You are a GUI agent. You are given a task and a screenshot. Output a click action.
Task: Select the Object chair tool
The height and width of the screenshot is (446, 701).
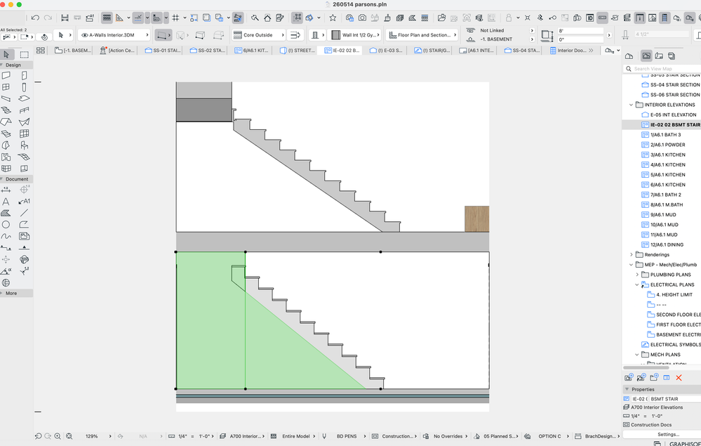(x=24, y=145)
